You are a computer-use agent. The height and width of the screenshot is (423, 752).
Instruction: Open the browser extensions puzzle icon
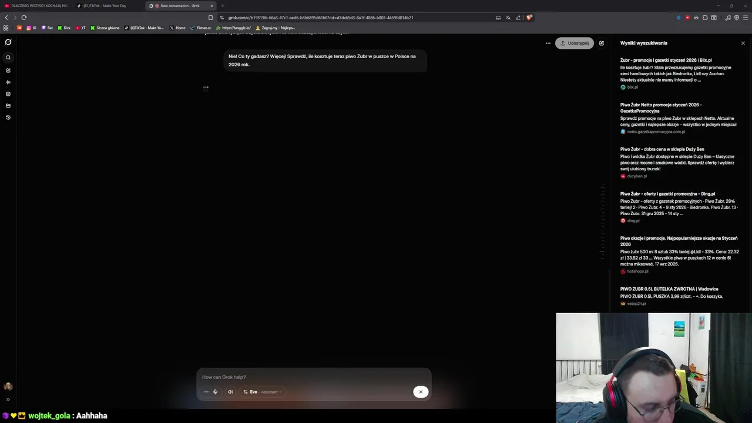tap(705, 18)
